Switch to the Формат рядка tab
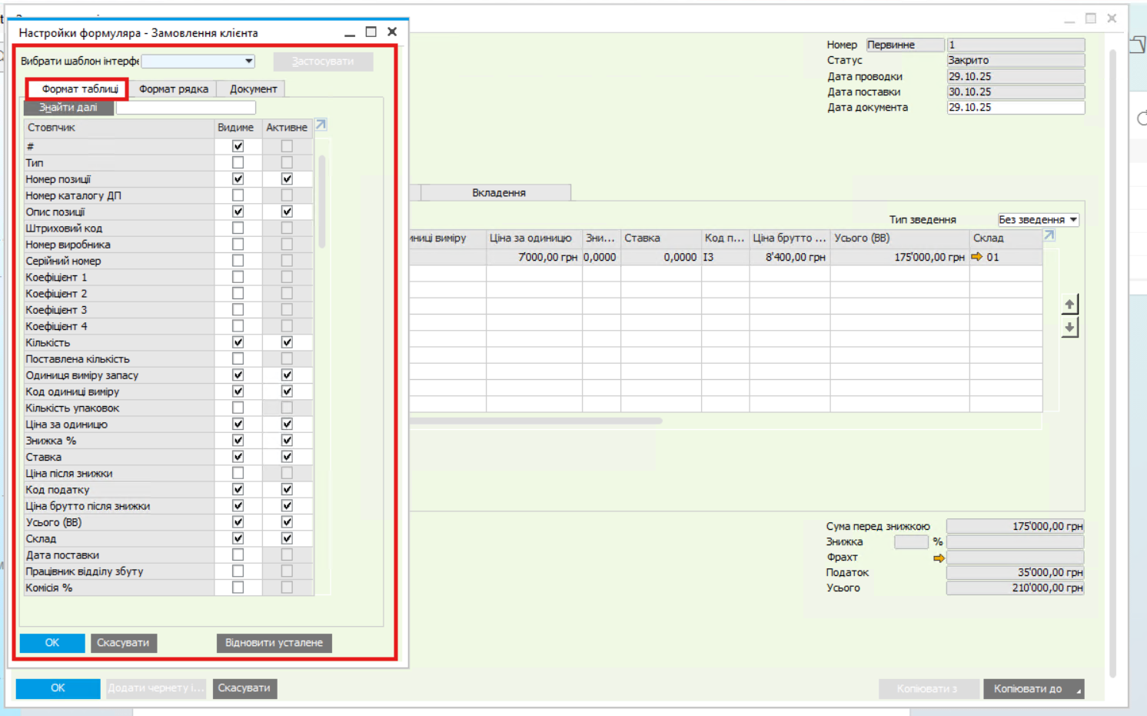This screenshot has height=716, width=1147. (x=173, y=89)
